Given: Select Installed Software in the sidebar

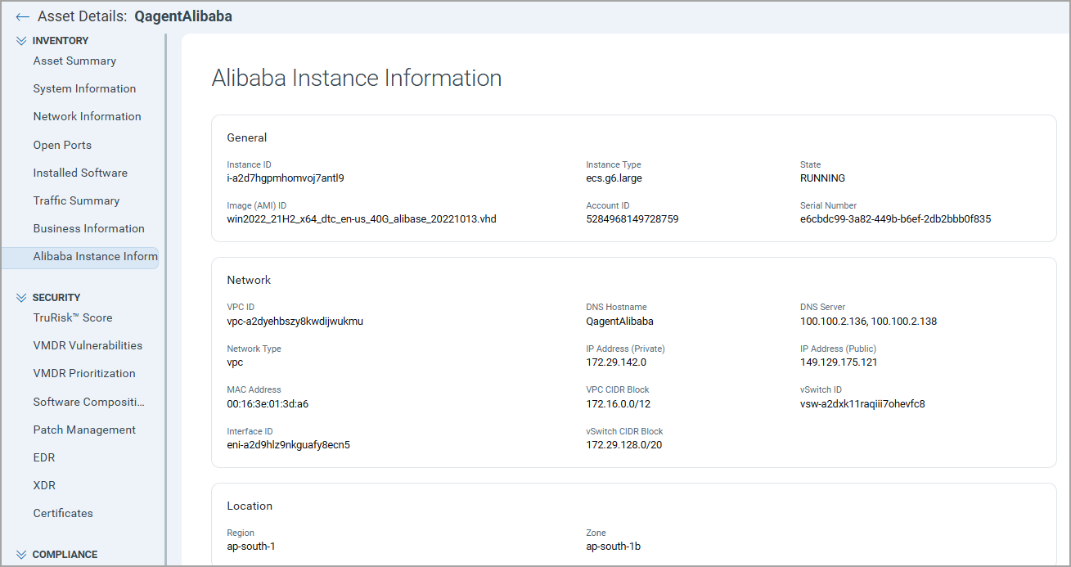Looking at the screenshot, I should pos(80,173).
